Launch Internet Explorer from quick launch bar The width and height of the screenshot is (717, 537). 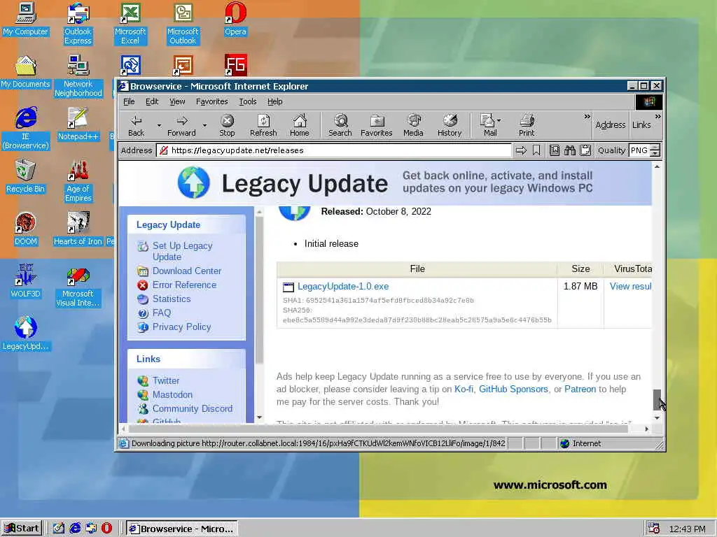[x=75, y=529]
